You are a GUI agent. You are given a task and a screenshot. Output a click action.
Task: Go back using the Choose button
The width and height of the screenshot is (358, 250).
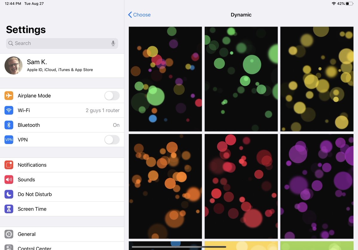tap(139, 15)
